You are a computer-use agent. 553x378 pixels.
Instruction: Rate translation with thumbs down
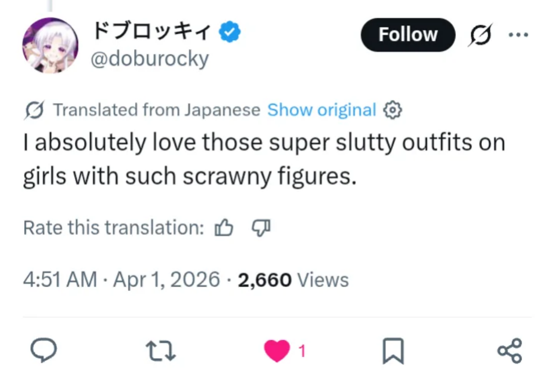(261, 228)
